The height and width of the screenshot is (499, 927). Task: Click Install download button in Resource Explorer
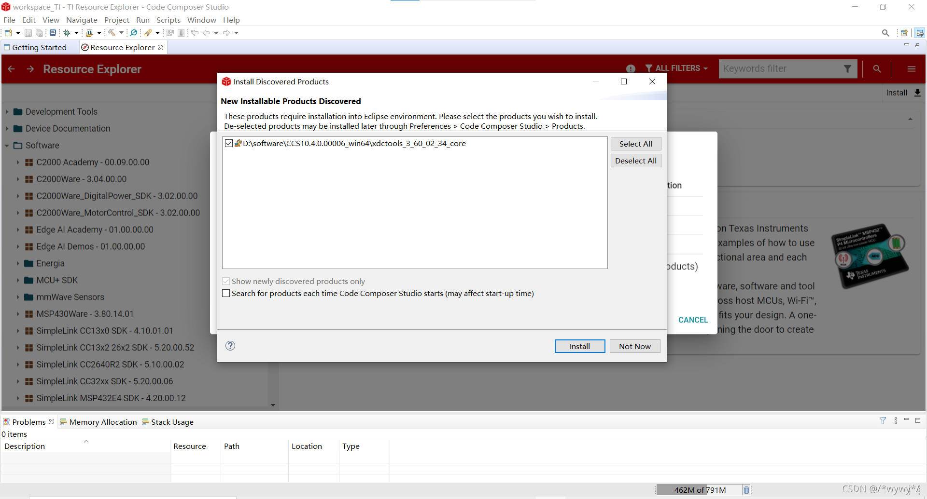[x=903, y=93]
